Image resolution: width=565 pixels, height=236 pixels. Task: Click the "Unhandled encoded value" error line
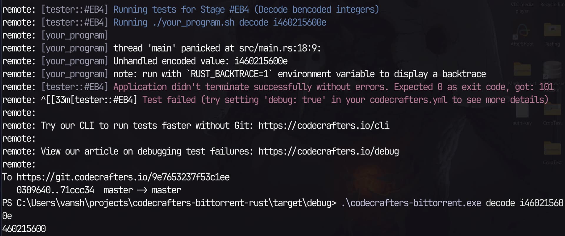(x=200, y=61)
